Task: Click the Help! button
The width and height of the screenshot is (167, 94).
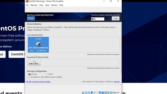Action: coord(116,19)
